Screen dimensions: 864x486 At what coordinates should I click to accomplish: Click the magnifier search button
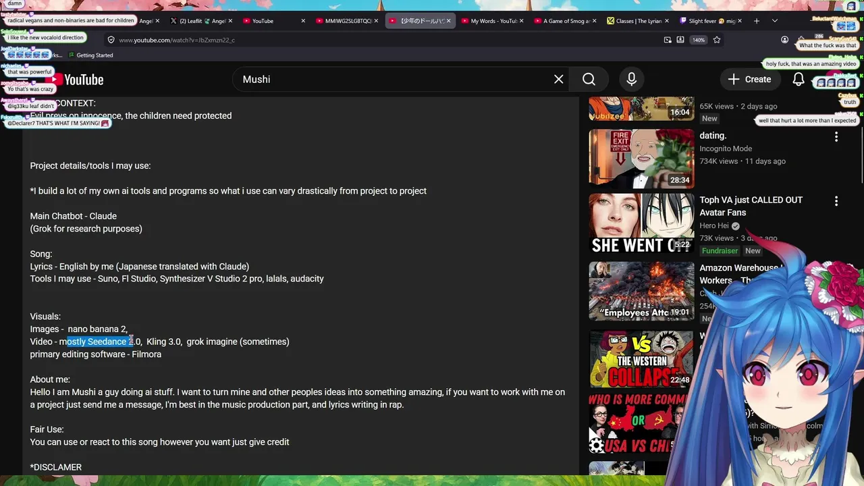[x=589, y=80]
